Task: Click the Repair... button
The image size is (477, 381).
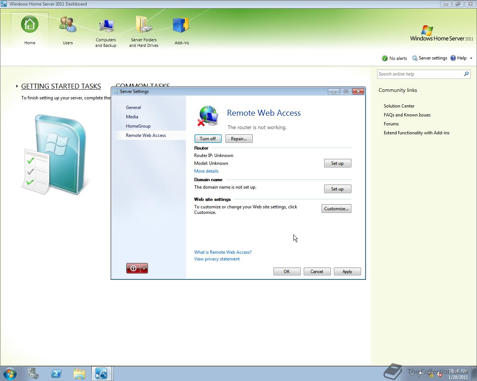Action: (239, 139)
